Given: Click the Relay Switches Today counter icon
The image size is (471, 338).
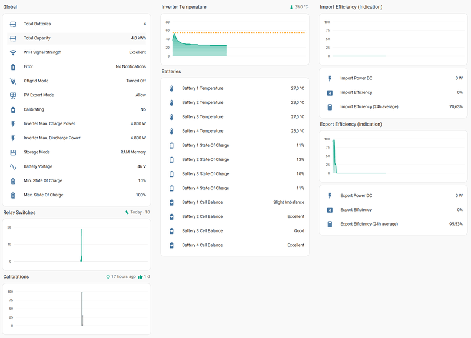Looking at the screenshot, I should click(x=127, y=212).
